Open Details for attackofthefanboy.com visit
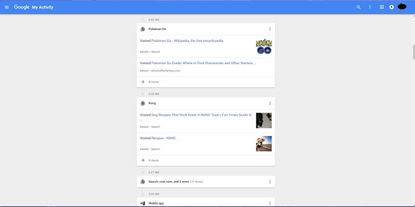The height and width of the screenshot is (207, 415). 144,71
